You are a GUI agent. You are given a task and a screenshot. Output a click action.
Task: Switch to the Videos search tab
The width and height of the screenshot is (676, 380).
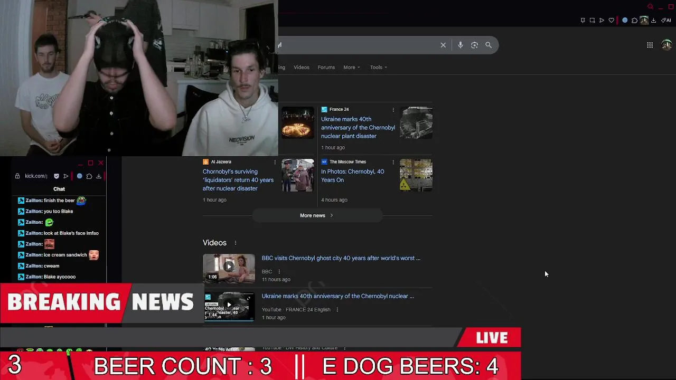[302, 68]
